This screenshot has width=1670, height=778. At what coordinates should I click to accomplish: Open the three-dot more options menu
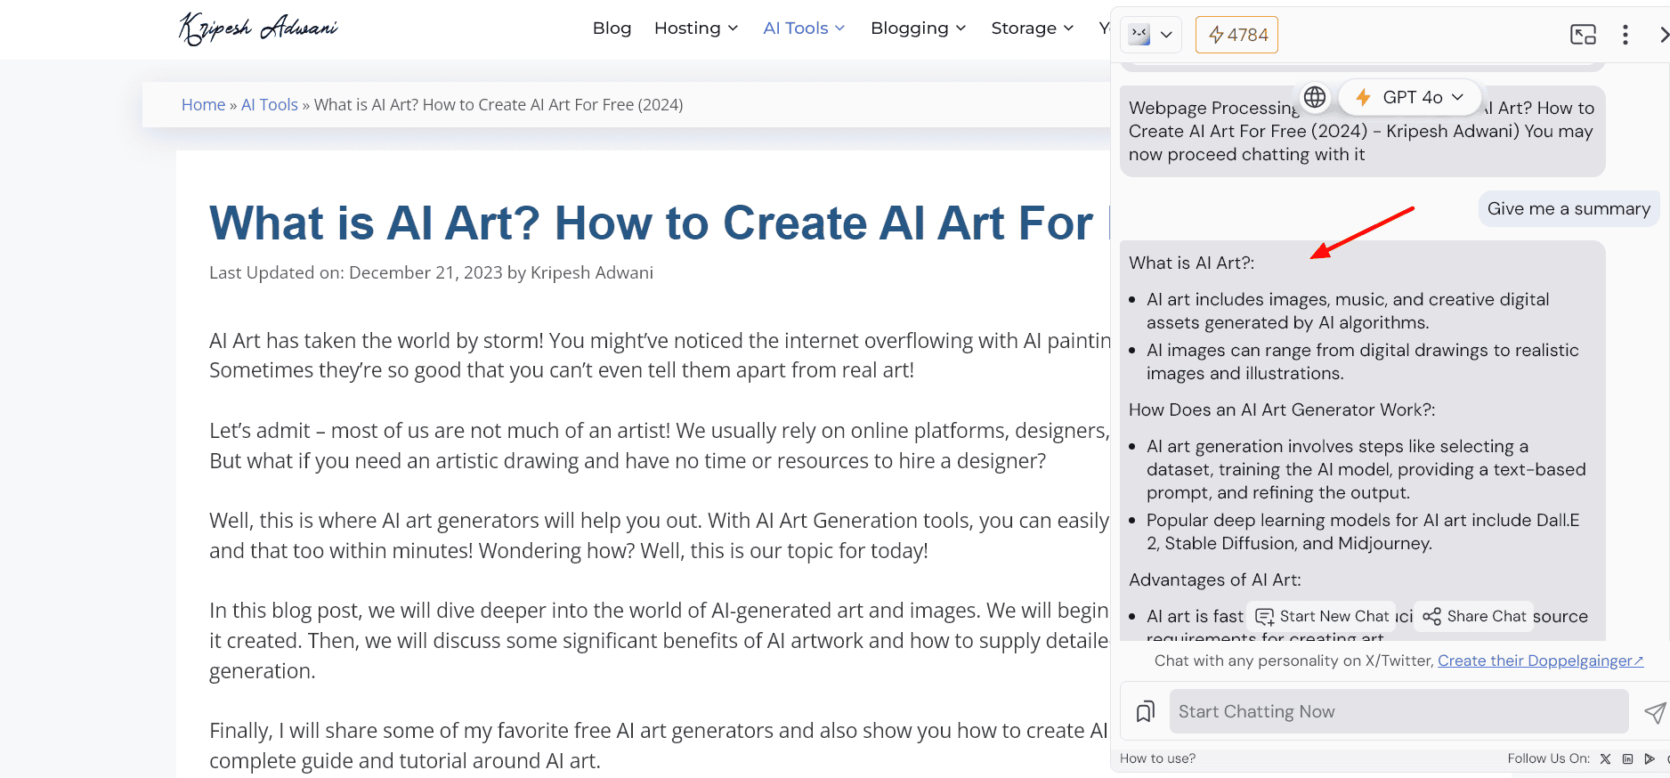[x=1625, y=35]
